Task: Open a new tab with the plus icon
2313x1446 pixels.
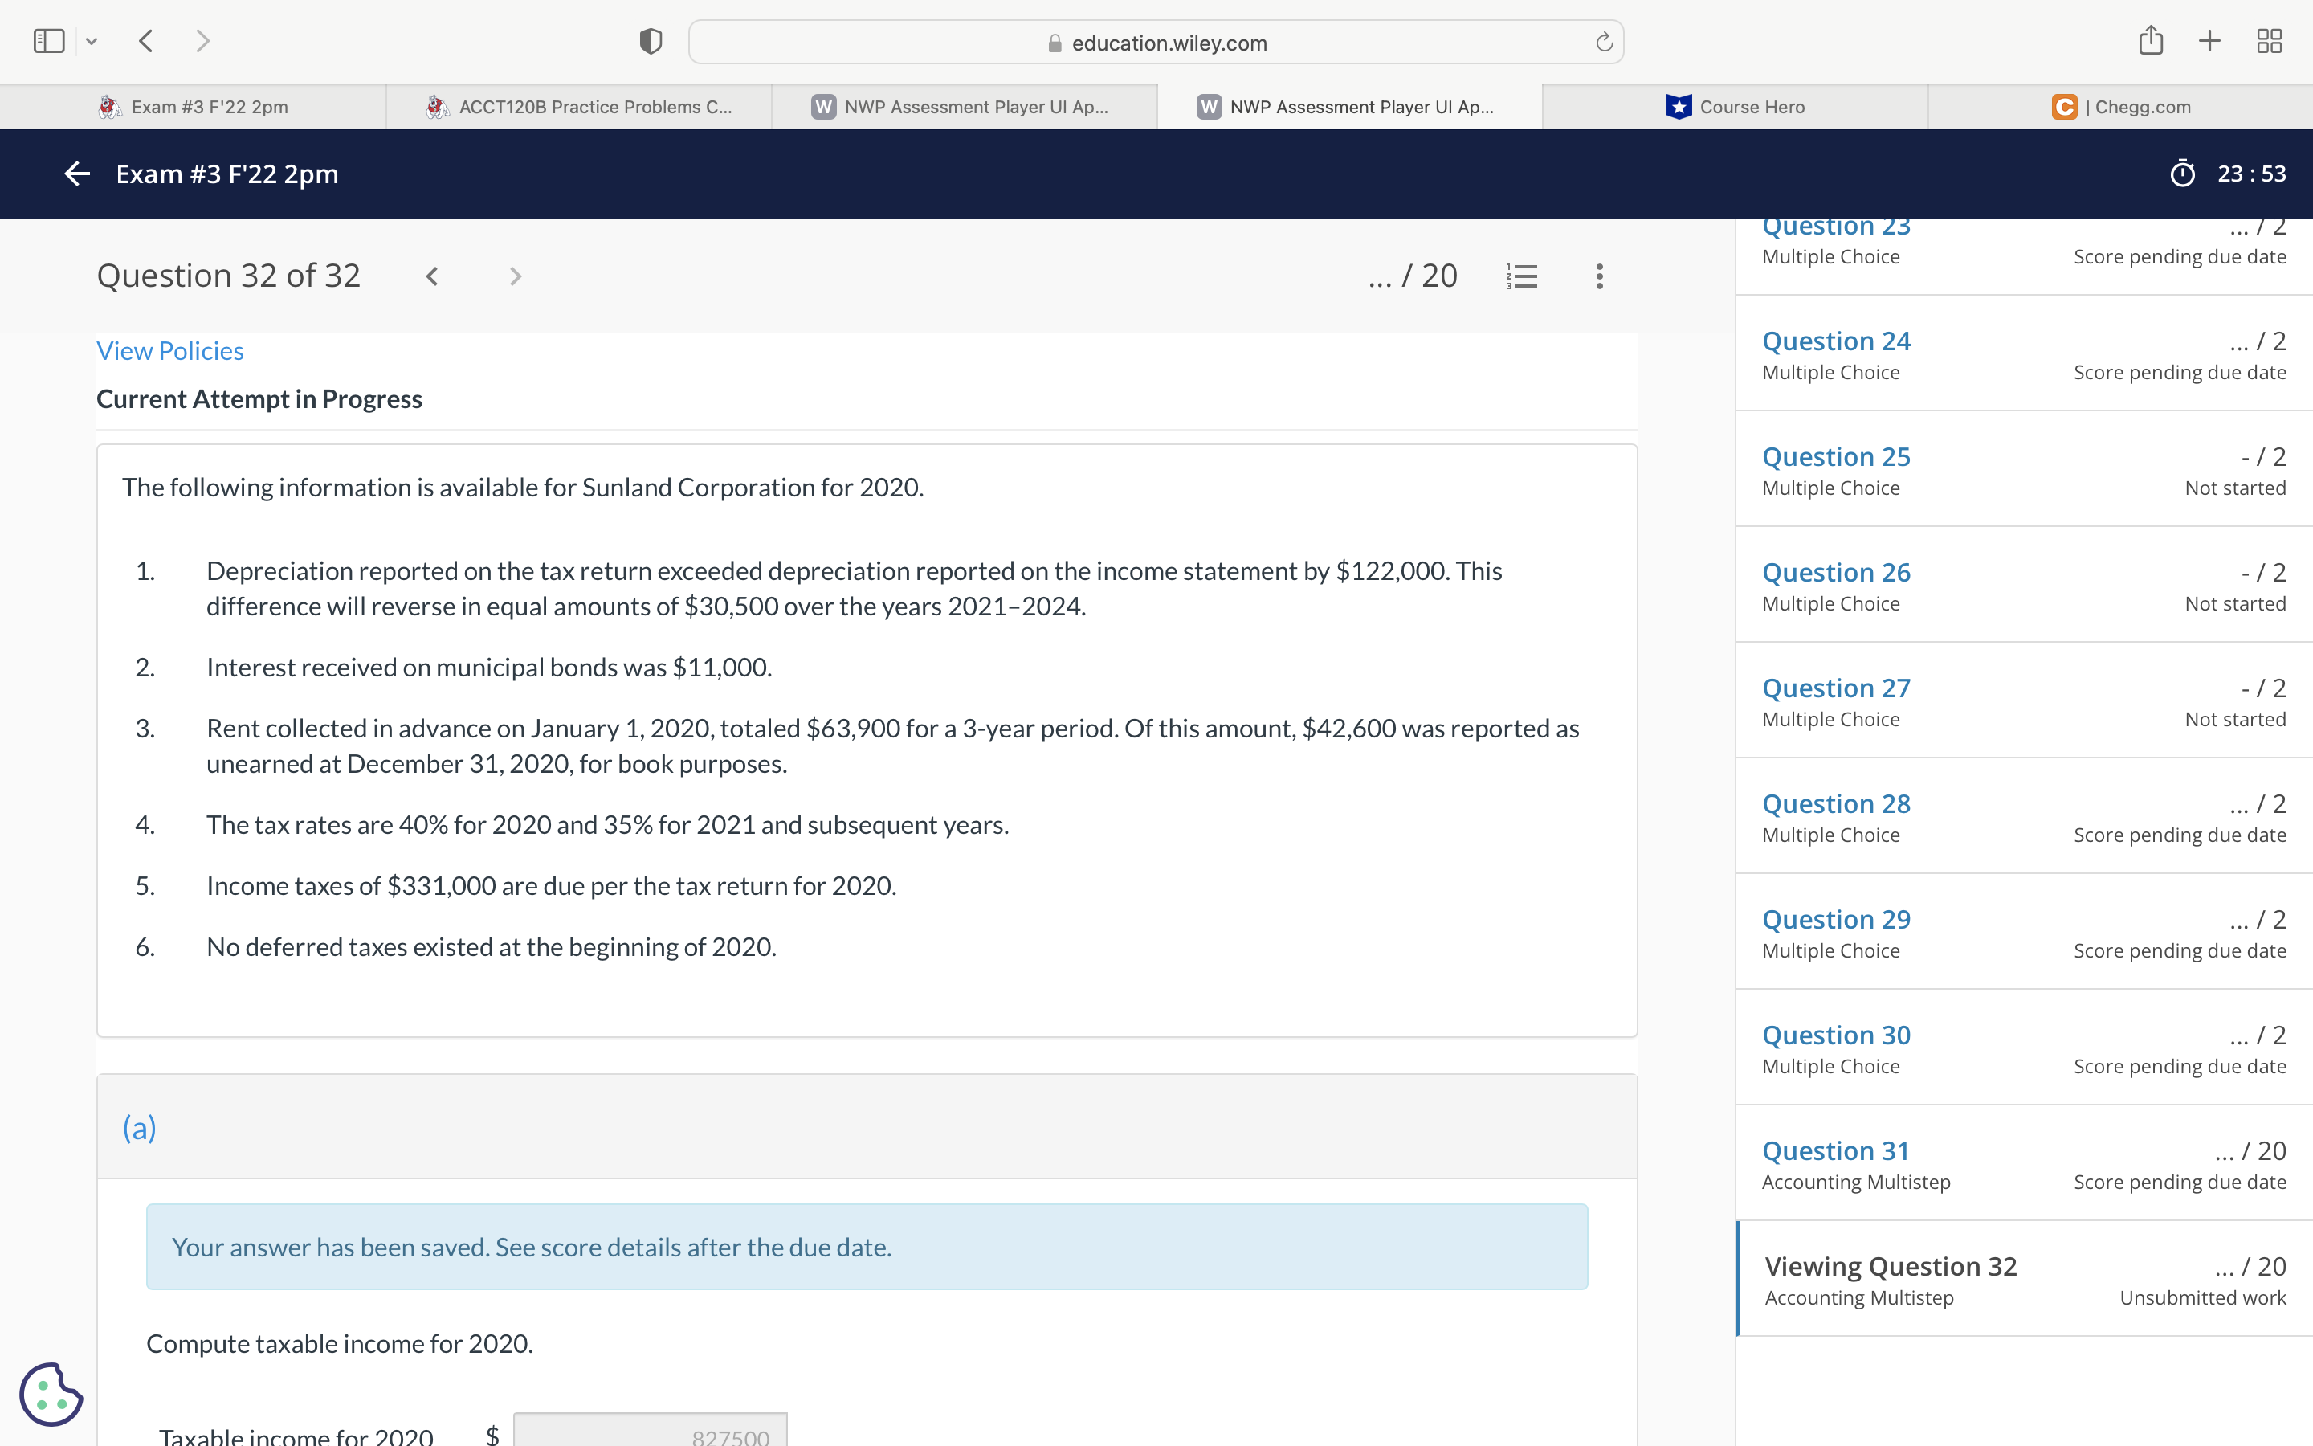Action: coord(2209,41)
